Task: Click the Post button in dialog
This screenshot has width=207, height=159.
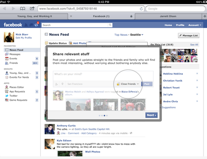Action: [147, 84]
